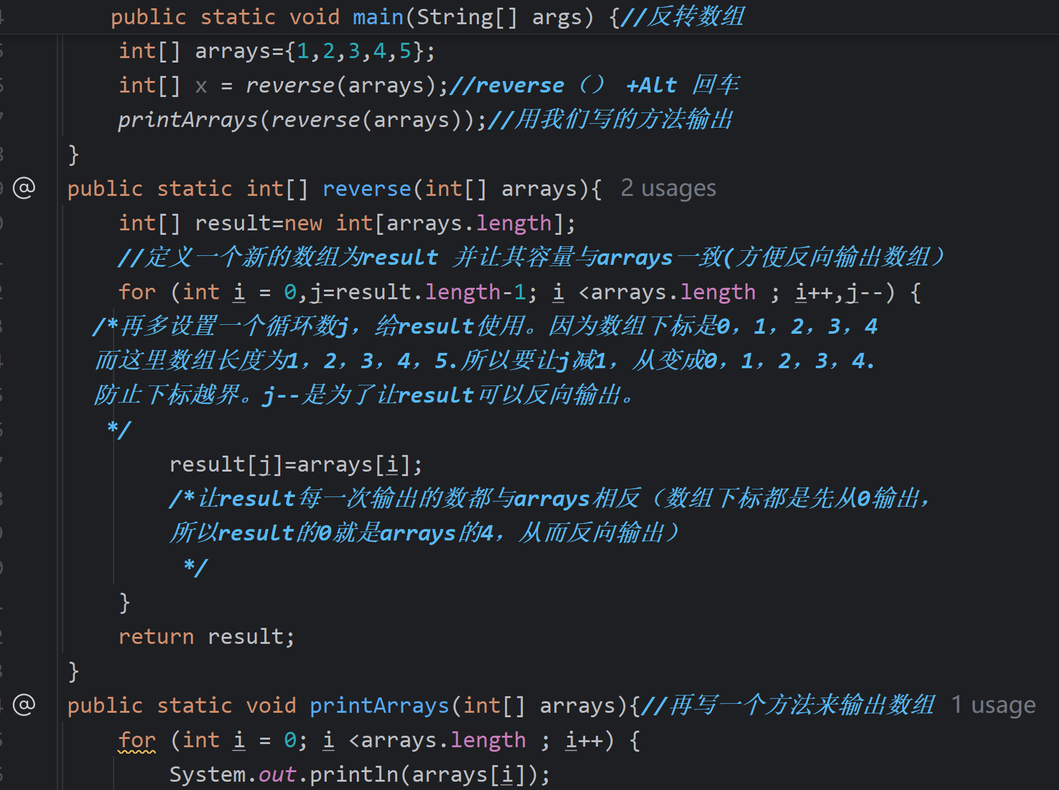Click the '//用我们写的方法输出' comment
This screenshot has width=1059, height=790.
[x=611, y=120]
